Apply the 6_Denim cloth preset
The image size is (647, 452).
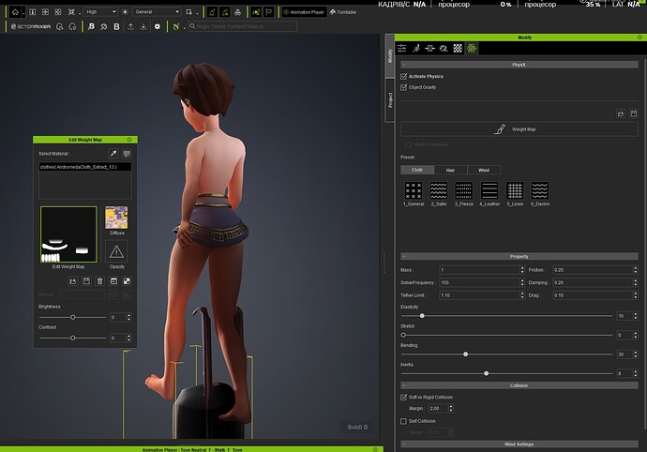[540, 194]
